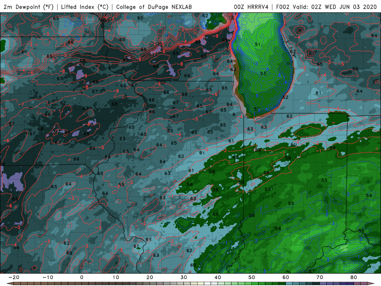Click the blue "10" lifted index label in the lake
Viewport: 381px width, 286px height.
255,63
